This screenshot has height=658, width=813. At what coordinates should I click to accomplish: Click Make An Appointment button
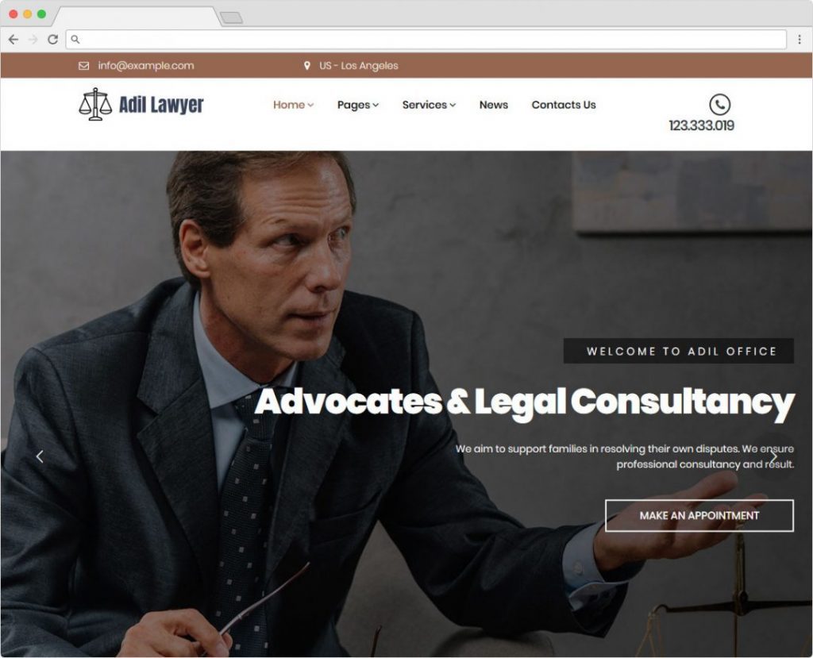pyautogui.click(x=699, y=515)
